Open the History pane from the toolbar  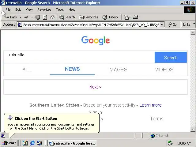tap(110, 17)
